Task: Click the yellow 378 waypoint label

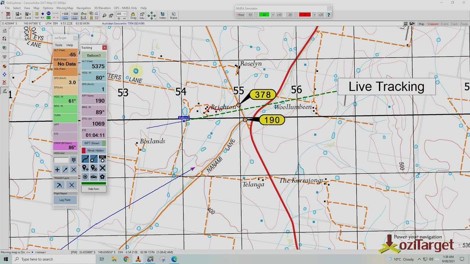Action: coord(263,95)
